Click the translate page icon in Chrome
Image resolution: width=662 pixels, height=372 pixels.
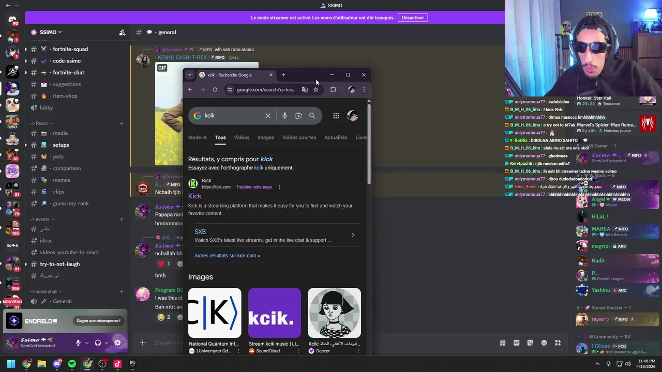(x=305, y=89)
